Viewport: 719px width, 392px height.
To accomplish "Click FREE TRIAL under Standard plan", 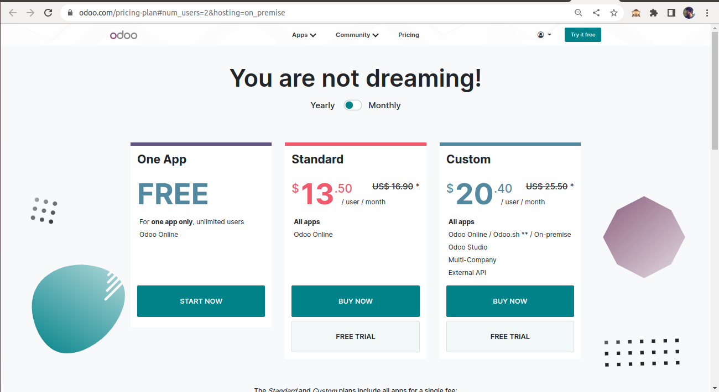I will click(356, 336).
